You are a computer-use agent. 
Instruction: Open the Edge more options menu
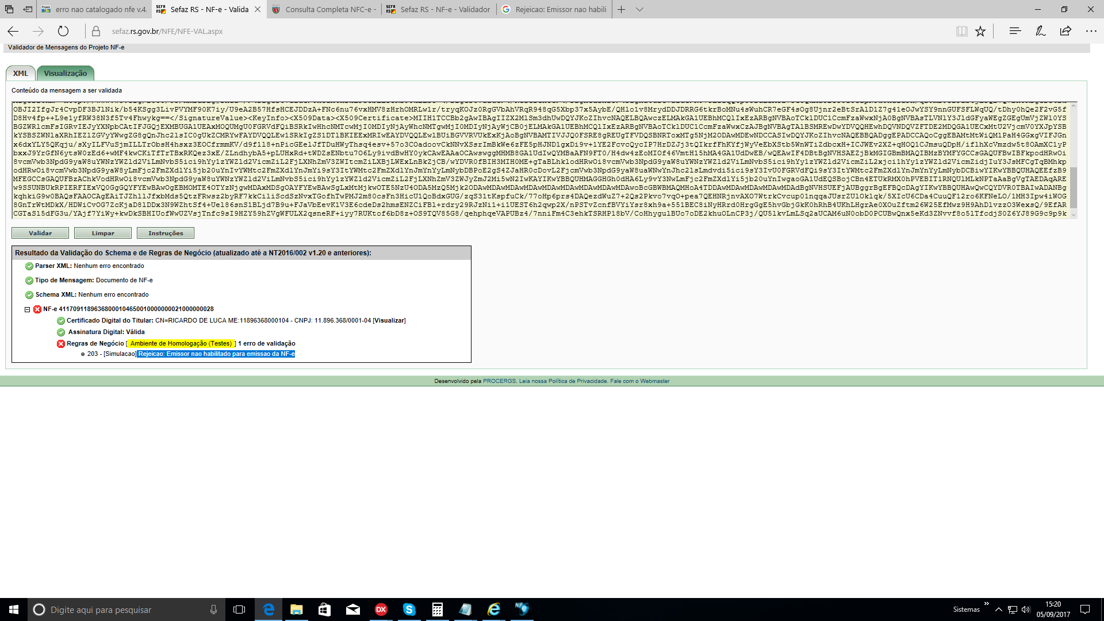point(1091,31)
